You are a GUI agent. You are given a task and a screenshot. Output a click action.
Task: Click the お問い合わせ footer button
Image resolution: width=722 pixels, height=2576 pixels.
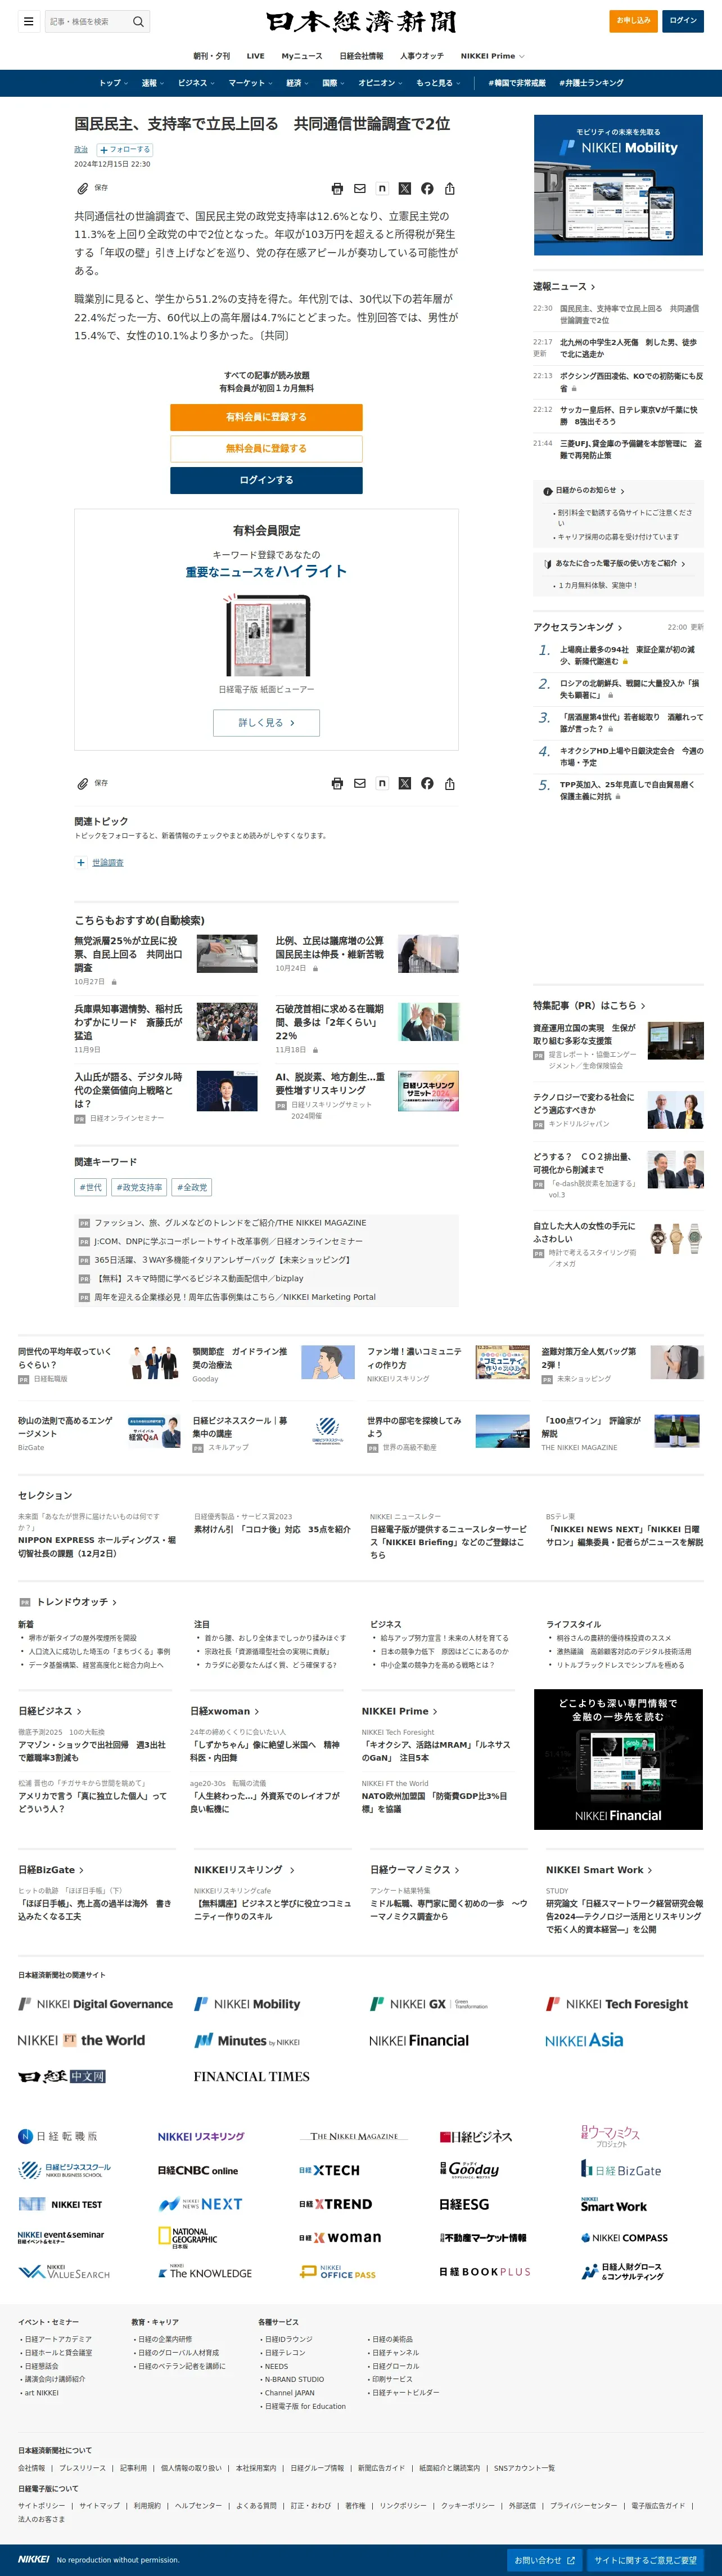click(545, 2560)
